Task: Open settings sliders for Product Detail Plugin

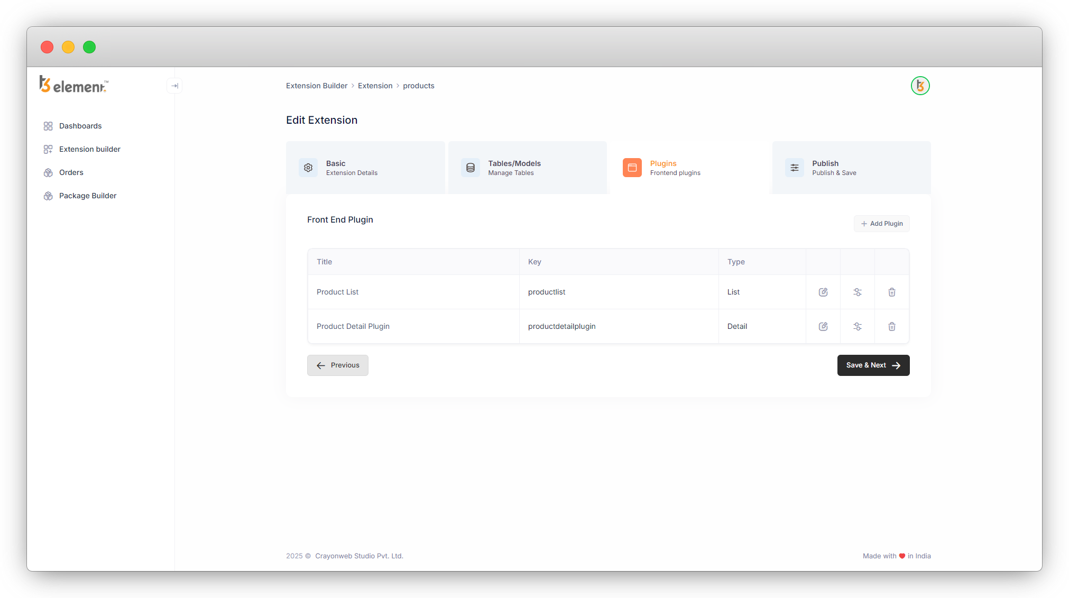Action: tap(858, 326)
